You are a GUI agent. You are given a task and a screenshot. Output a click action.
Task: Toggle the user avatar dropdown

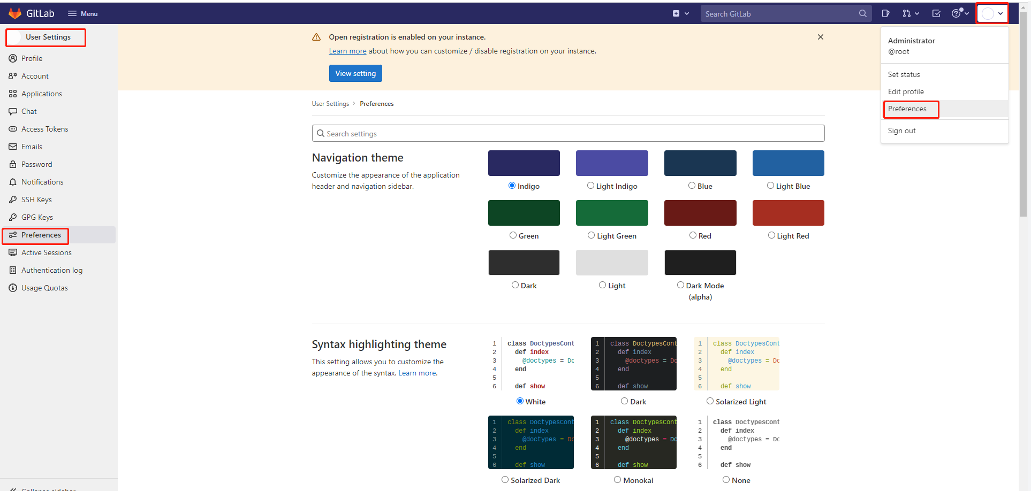992,13
